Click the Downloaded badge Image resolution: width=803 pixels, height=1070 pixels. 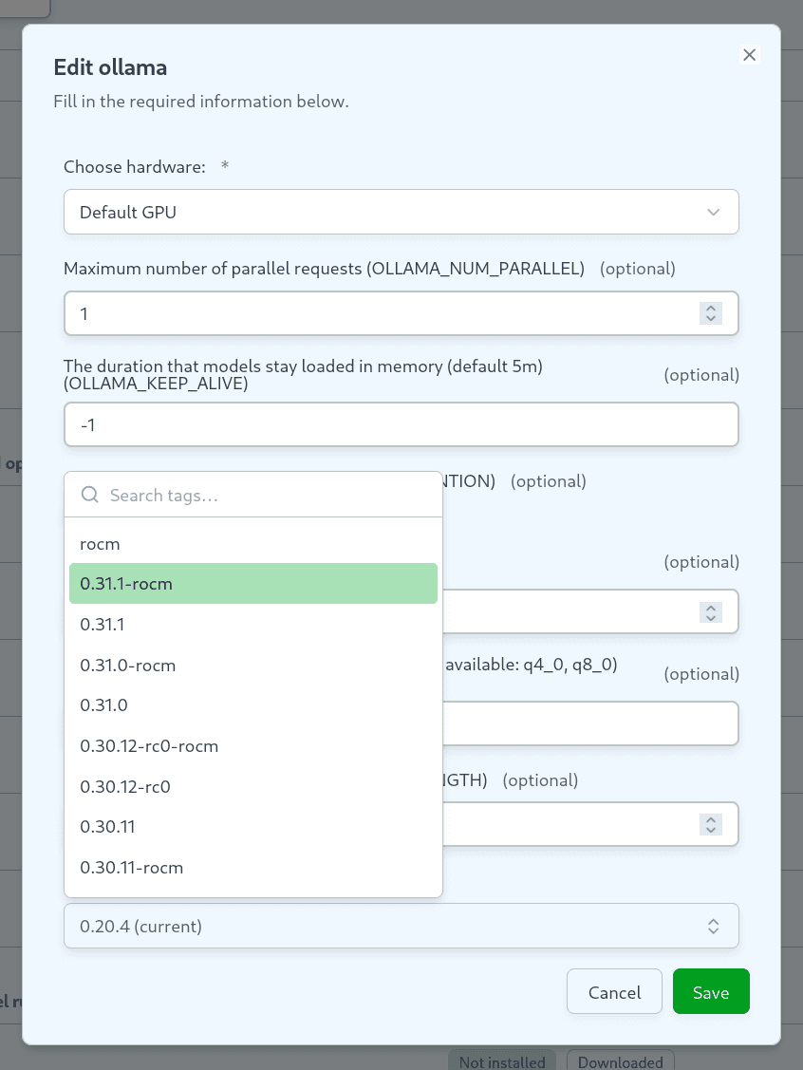(x=620, y=1061)
